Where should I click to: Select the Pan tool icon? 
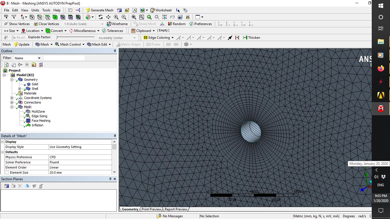[108, 17]
